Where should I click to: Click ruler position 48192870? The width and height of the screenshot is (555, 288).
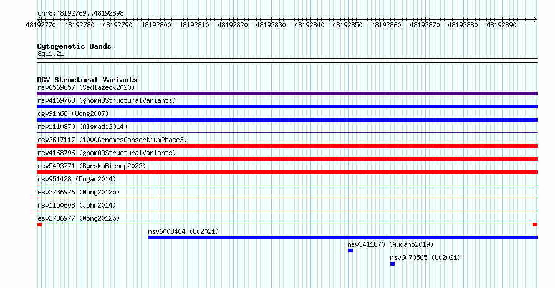click(425, 25)
